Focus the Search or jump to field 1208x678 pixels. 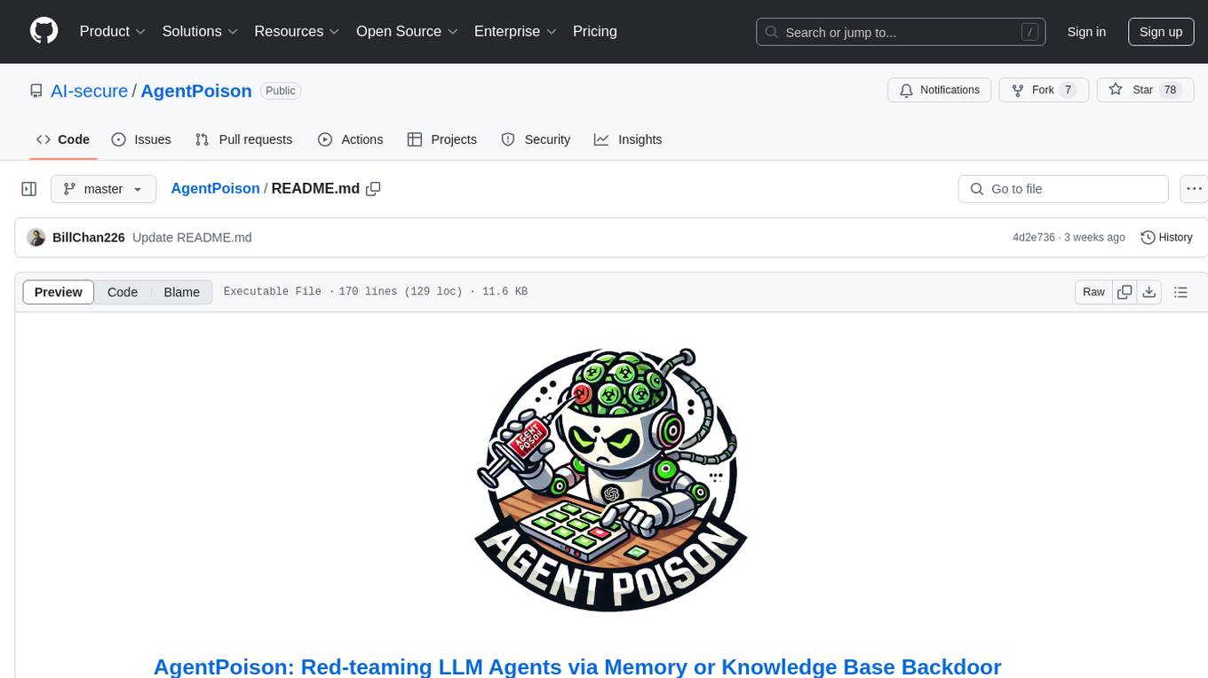(902, 32)
